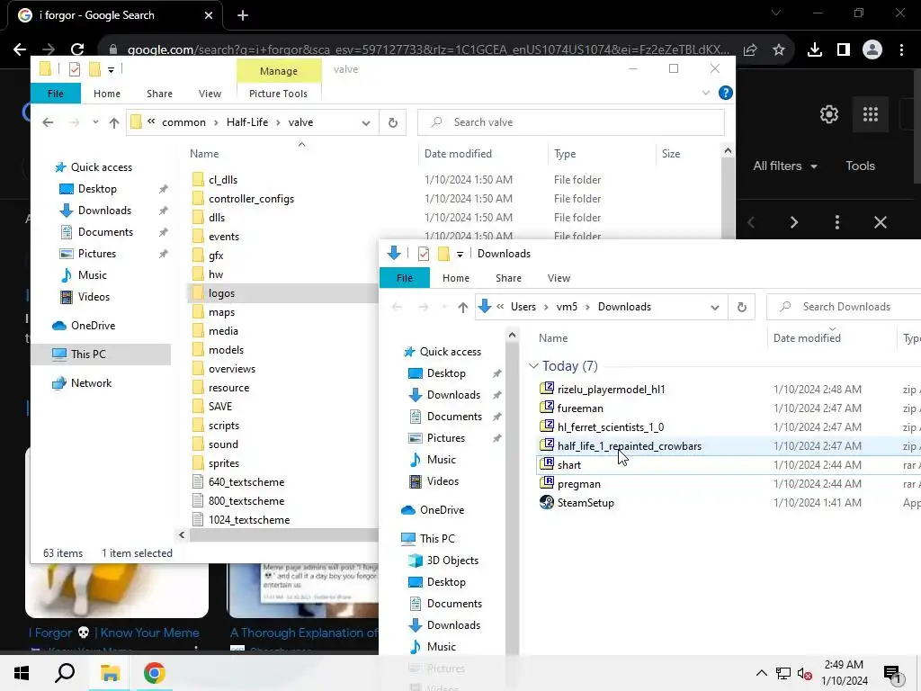921x691 pixels.
Task: Go back in valve Explorer window
Action: click(x=48, y=122)
